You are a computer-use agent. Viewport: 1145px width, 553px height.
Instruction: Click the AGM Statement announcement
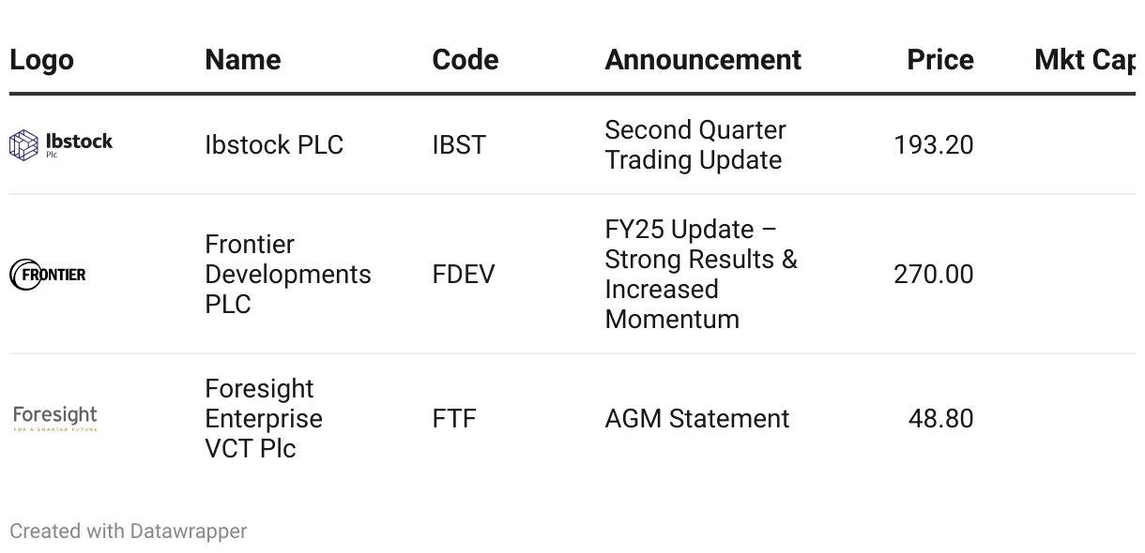pos(696,418)
